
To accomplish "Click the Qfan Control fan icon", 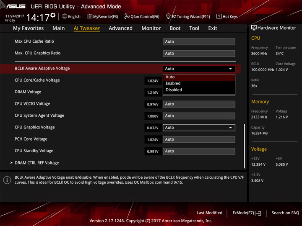I will point(127,16).
